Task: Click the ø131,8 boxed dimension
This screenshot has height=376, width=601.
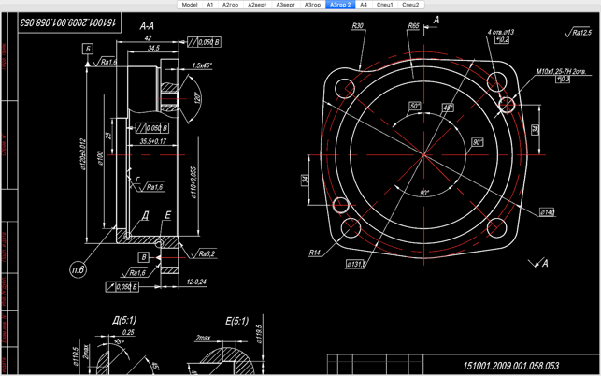Action: tap(356, 264)
